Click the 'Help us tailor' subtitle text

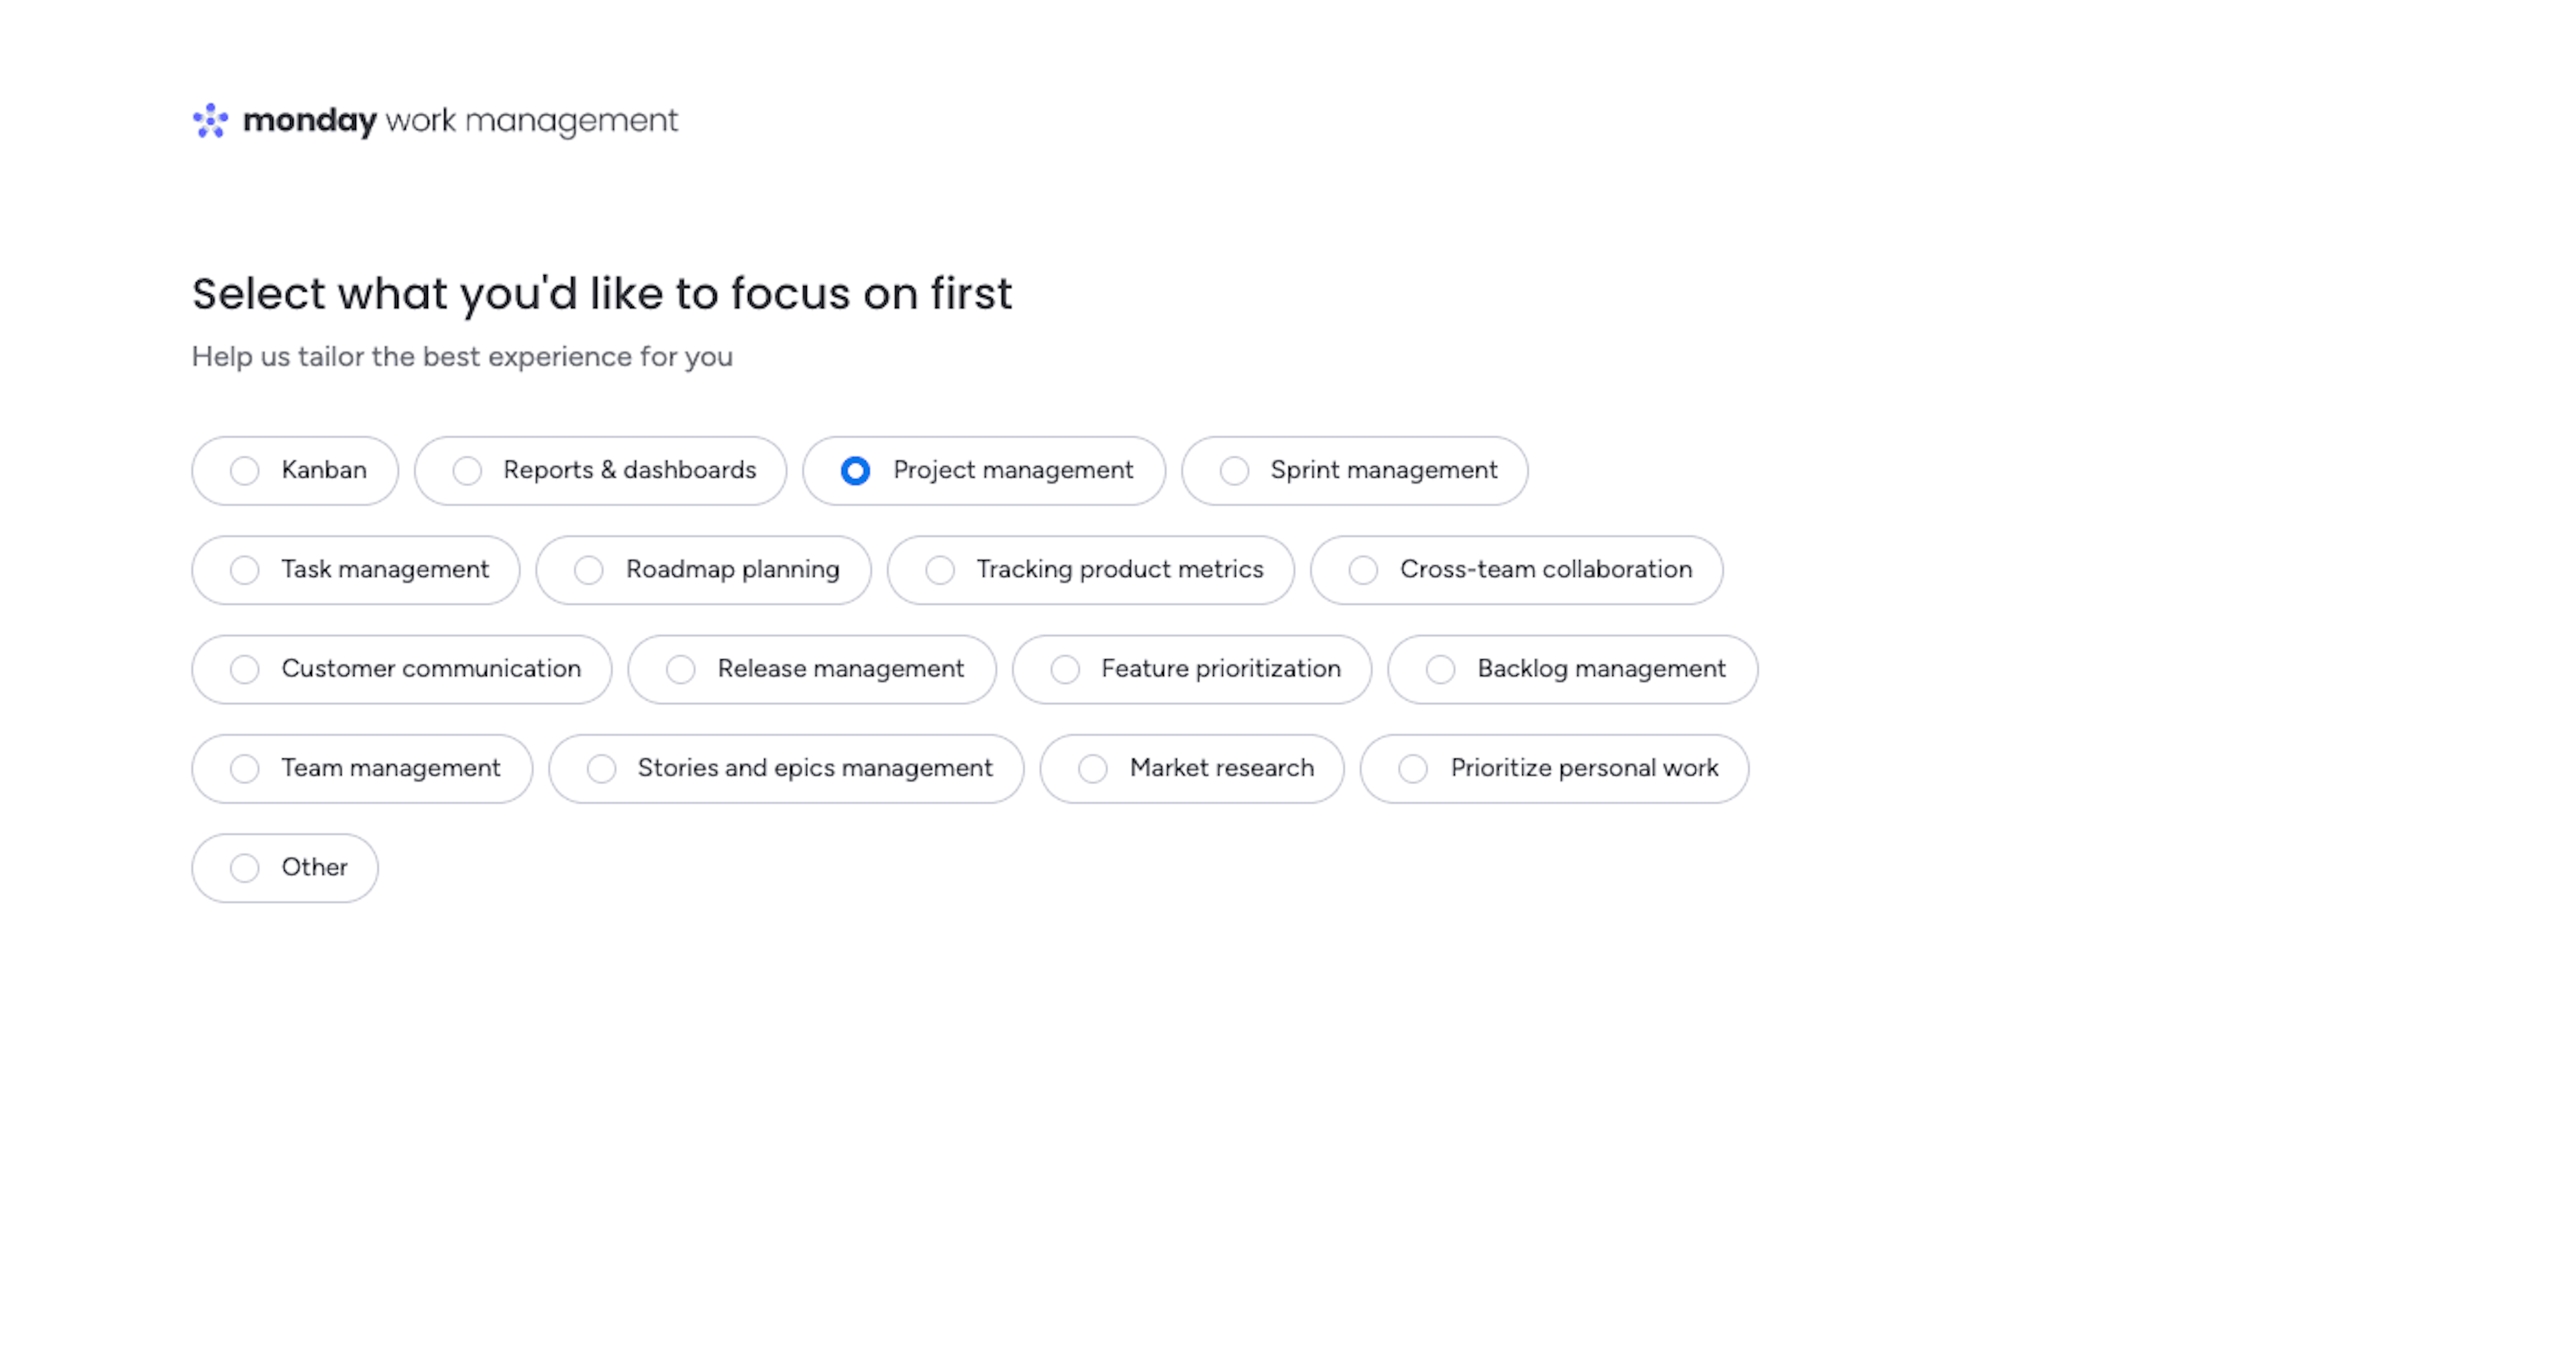[x=462, y=357]
